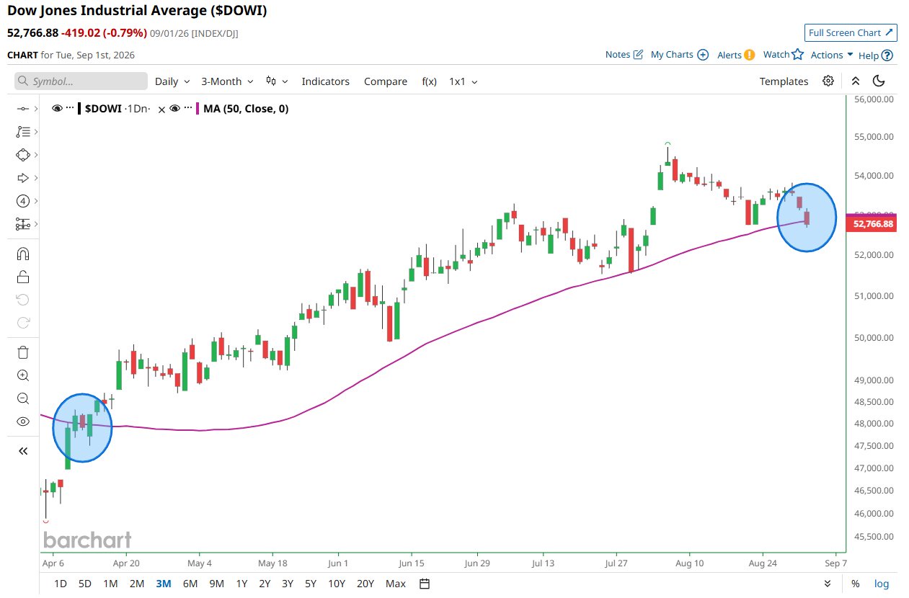Select the 6M range
909x598 pixels.
(190, 584)
